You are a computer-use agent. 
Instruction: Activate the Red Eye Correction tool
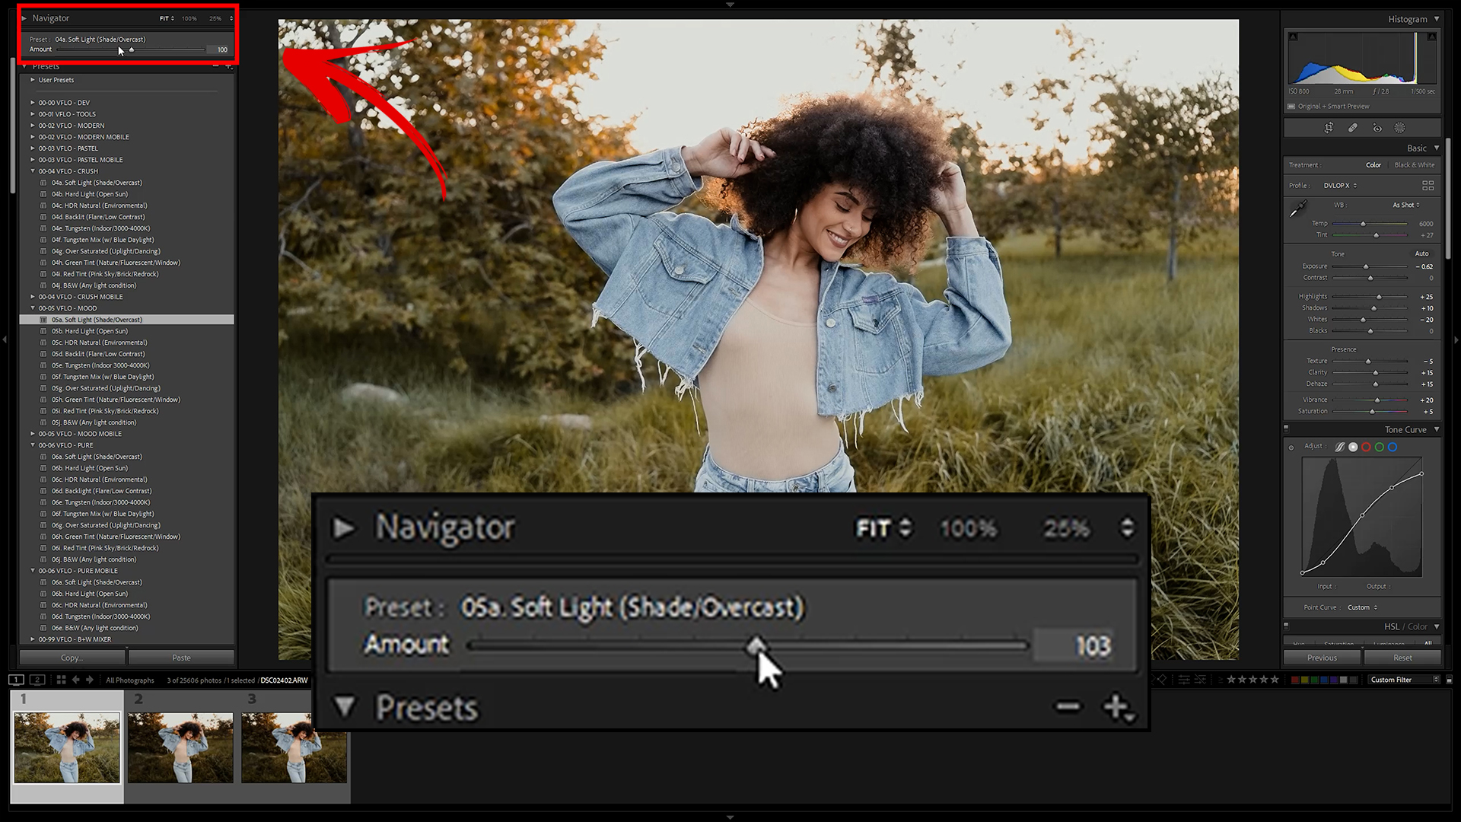coord(1377,127)
